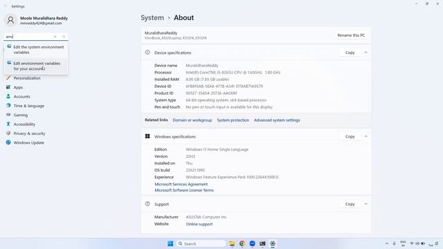The width and height of the screenshot is (443, 249).
Task: Open Time & language settings
Action: pos(29,106)
